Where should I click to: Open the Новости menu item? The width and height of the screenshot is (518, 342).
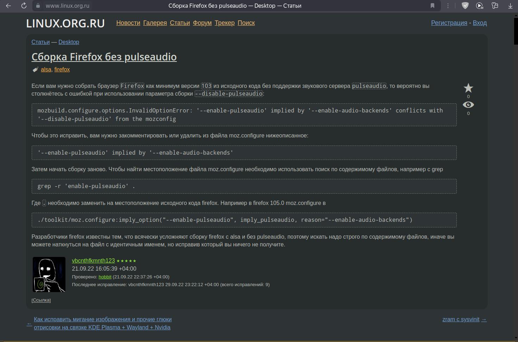click(128, 23)
